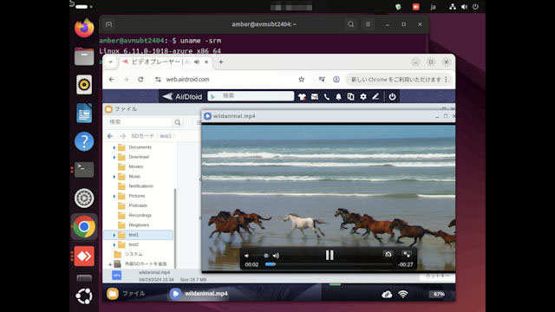This screenshot has height=312, width=555.
Task: Toggle video fullscreen
Action: click(407, 254)
